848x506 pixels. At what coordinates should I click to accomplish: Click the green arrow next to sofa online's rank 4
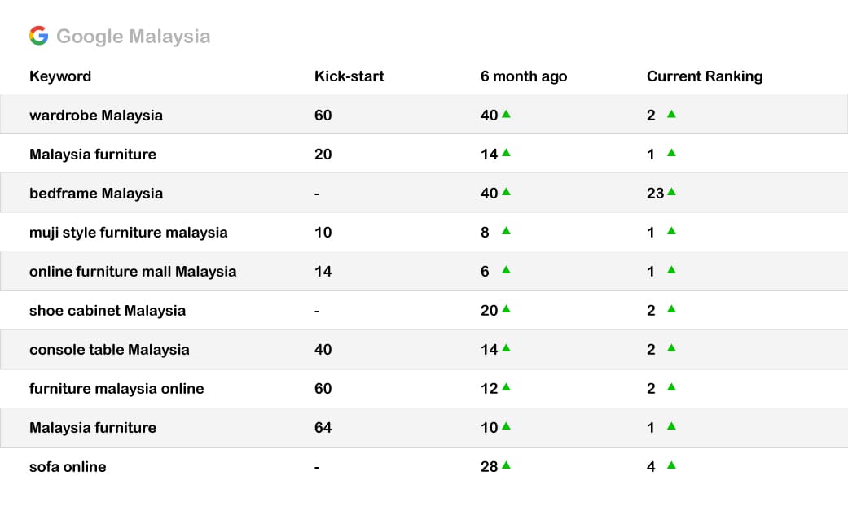click(671, 465)
